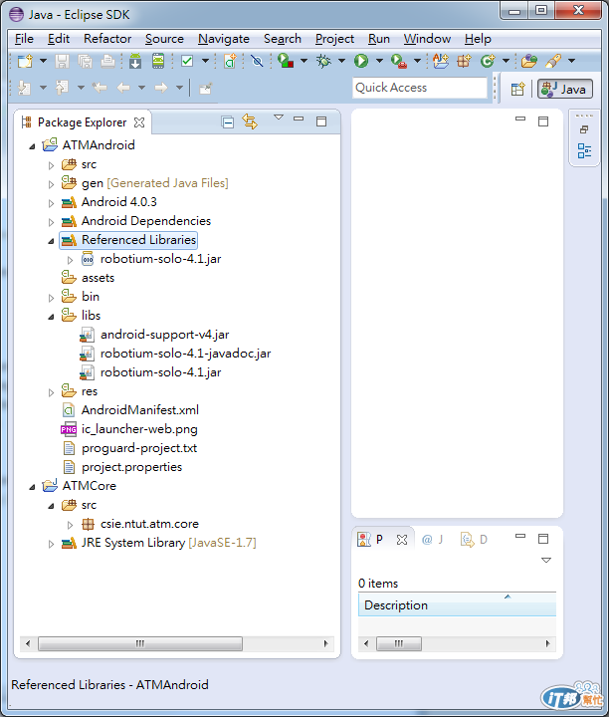Click the New Java Project icon

441,61
